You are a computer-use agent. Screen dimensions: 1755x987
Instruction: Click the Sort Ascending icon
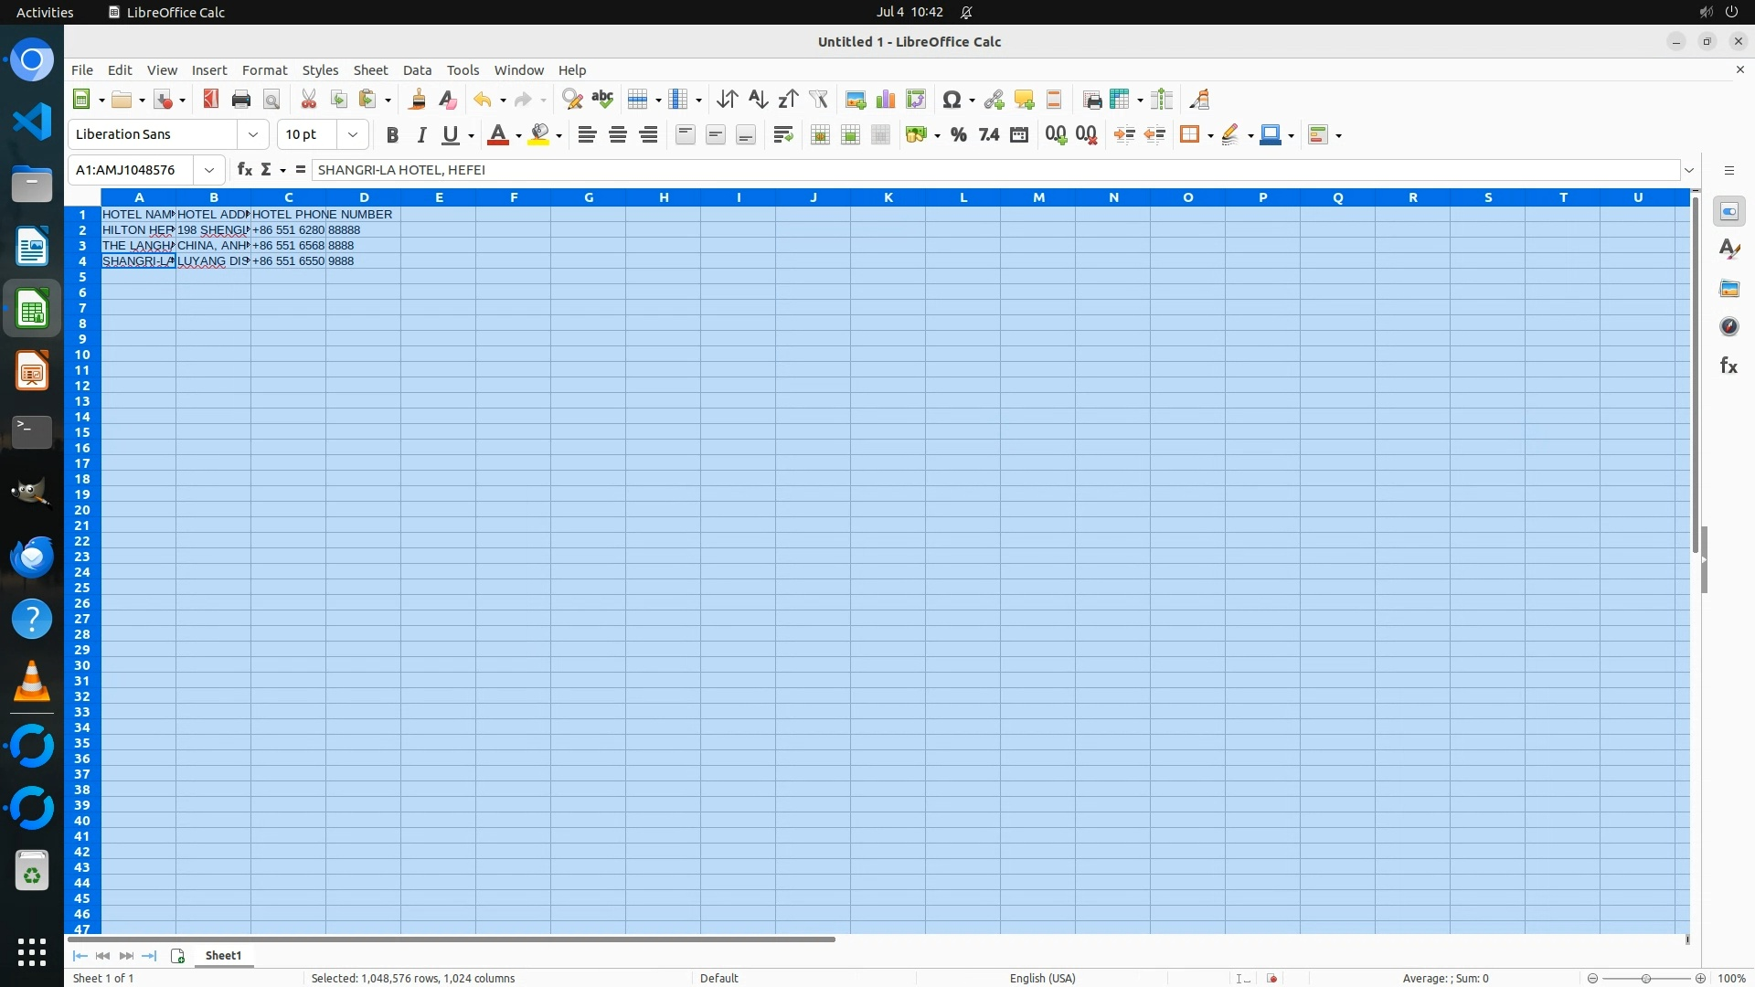[x=758, y=100]
